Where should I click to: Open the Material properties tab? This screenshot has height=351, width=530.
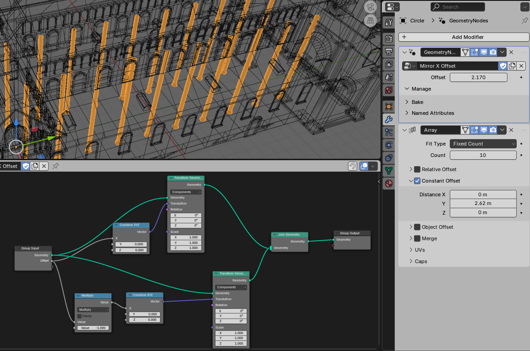click(389, 184)
